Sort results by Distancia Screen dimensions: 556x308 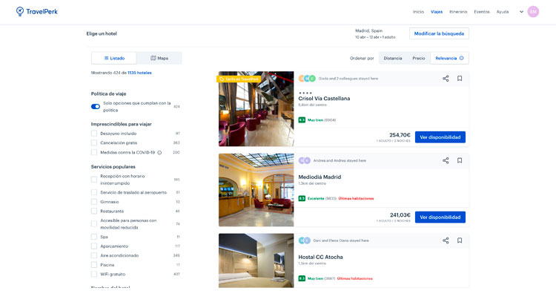[392, 58]
